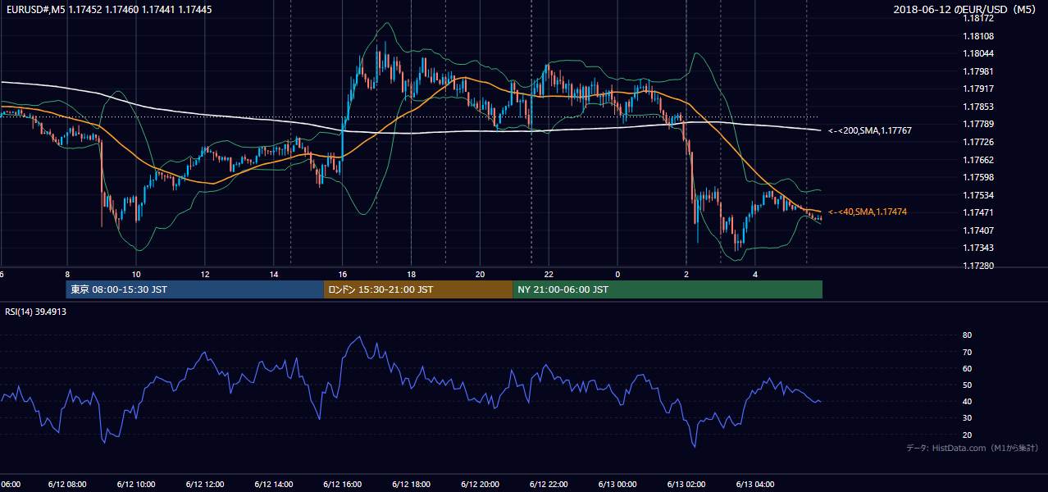Click hour label 14 under price chart
The height and width of the screenshot is (492, 1048).
pyautogui.click(x=274, y=274)
